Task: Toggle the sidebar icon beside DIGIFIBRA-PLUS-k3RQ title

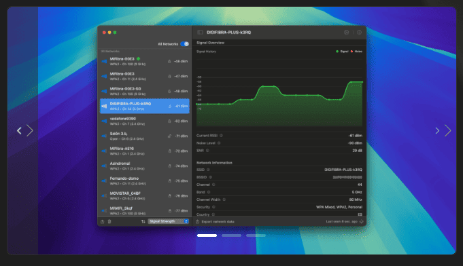Action: tap(200, 33)
